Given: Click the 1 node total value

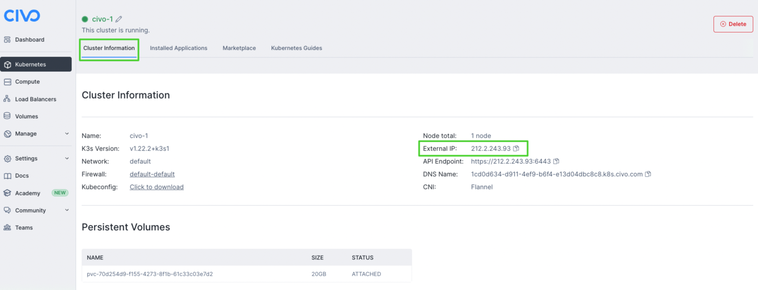Looking at the screenshot, I should pos(481,136).
